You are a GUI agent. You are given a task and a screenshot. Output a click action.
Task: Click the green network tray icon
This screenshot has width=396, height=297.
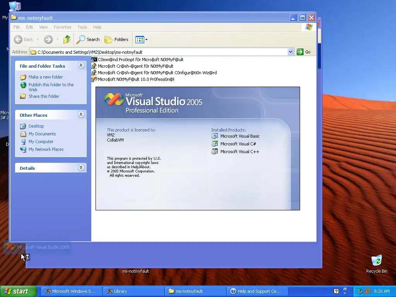[360, 291]
